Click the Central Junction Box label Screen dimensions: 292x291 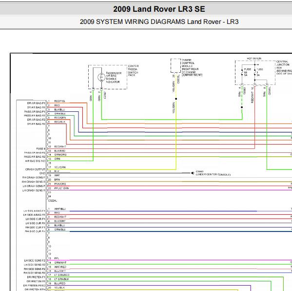point(284,67)
